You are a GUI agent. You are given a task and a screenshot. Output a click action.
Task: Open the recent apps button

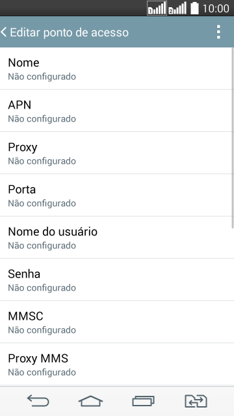(143, 400)
